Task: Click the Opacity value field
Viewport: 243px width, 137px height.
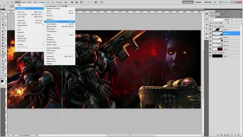Action: [232, 20]
